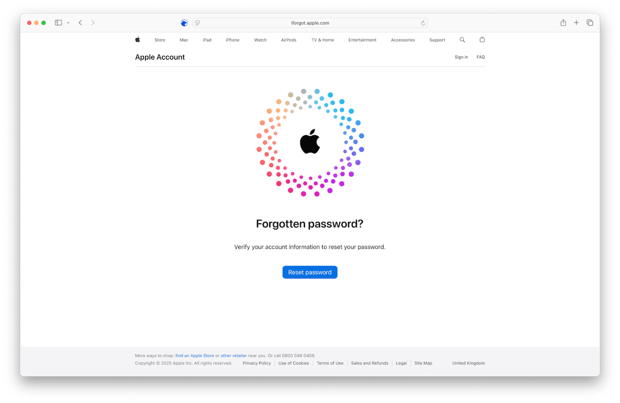Open the search magnifier icon
This screenshot has width=620, height=403.
462,40
